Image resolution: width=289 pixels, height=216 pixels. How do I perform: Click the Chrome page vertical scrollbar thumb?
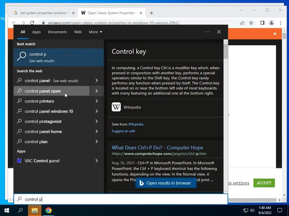pos(284,36)
